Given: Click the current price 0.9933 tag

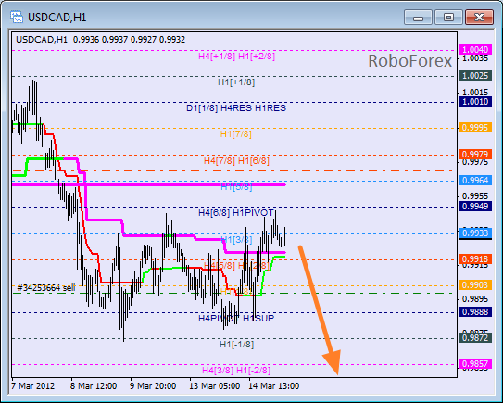Looking at the screenshot, I should tap(475, 233).
